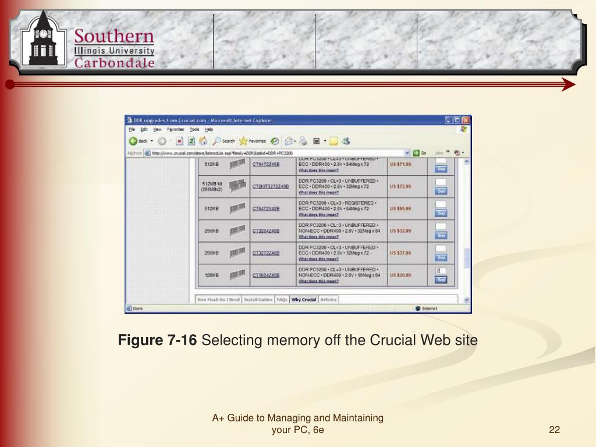The image size is (596, 447).
Task: Click the Edit with Word icon
Action: (x=316, y=141)
